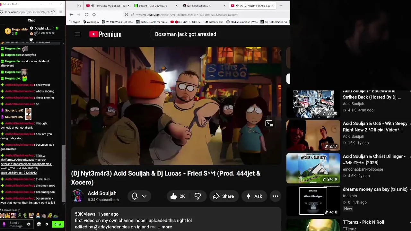Open site permissions icon in address bar

(x=132, y=15)
